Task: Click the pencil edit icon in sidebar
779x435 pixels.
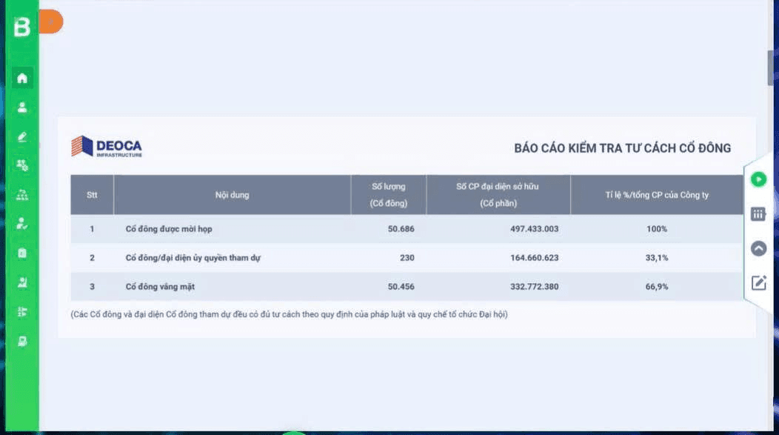Action: [22, 136]
